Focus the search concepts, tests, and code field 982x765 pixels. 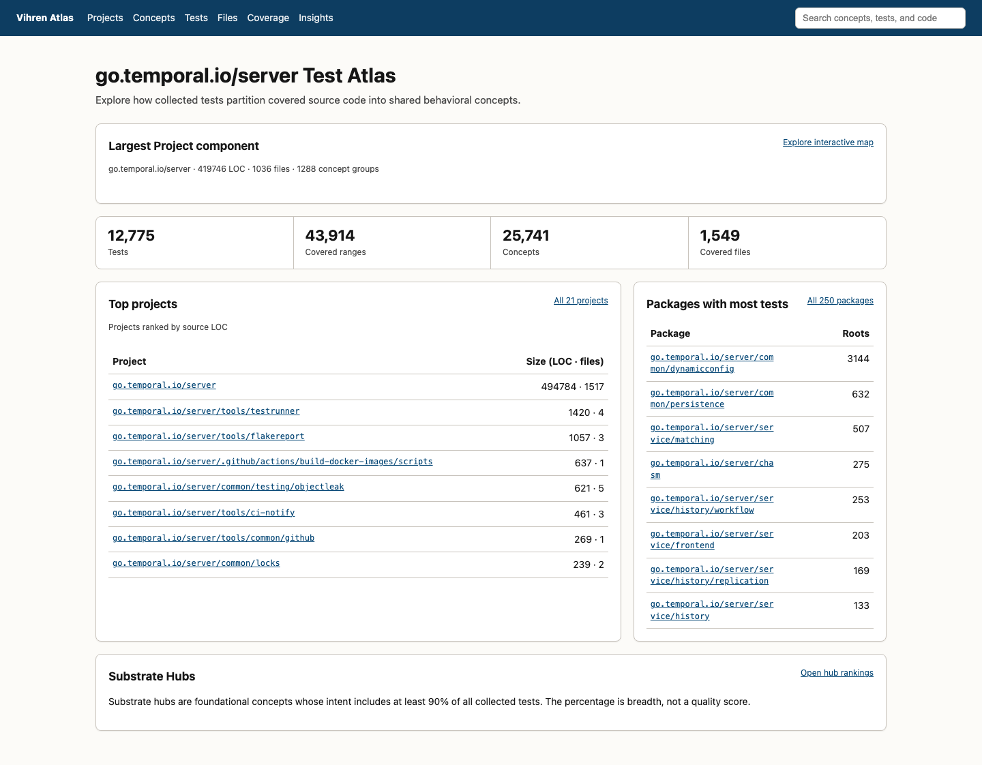pyautogui.click(x=880, y=18)
